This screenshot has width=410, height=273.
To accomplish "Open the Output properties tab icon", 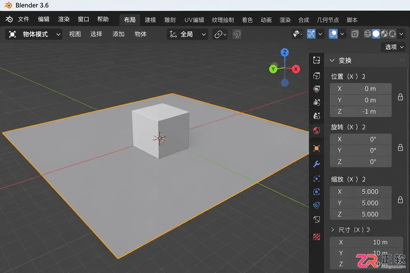I will pyautogui.click(x=316, y=89).
